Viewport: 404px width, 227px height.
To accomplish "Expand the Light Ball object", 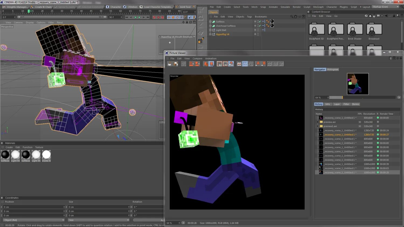I will click(210, 30).
